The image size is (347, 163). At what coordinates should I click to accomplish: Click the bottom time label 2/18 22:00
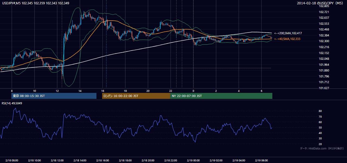pyautogui.click(x=171, y=160)
